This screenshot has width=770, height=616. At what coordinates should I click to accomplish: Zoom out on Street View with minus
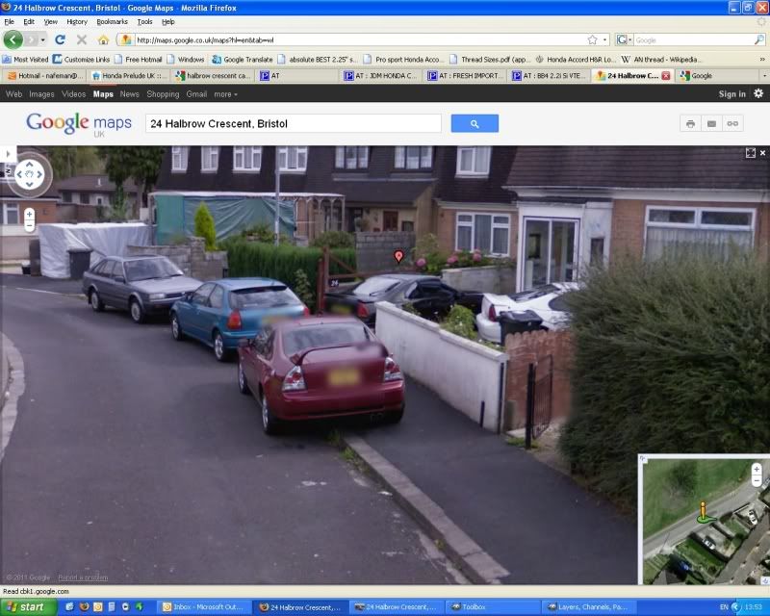(30, 225)
